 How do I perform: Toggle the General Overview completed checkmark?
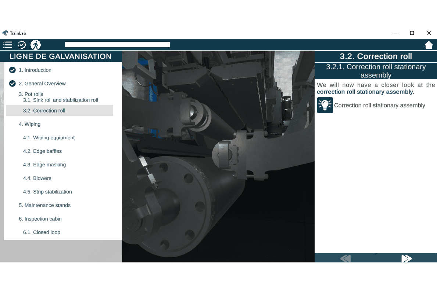coord(12,84)
